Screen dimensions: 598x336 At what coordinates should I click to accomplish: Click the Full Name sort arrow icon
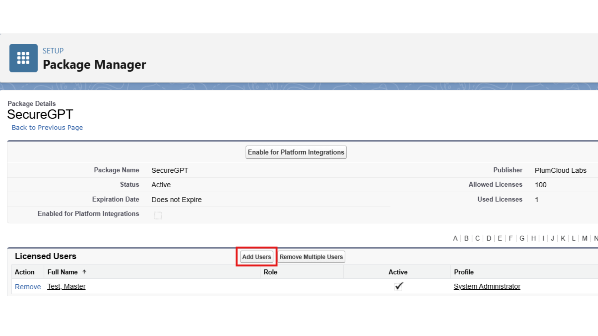84,272
